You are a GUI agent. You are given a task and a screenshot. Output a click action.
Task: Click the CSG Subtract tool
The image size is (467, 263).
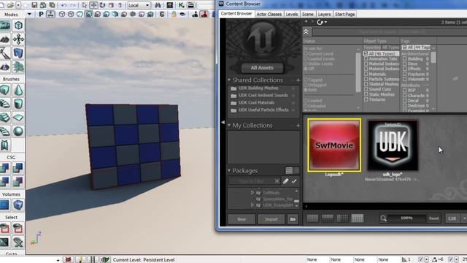coord(18,168)
